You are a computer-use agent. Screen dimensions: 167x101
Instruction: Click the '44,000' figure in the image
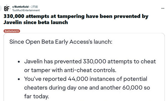(78, 79)
